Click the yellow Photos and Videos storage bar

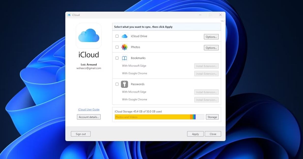(152, 117)
